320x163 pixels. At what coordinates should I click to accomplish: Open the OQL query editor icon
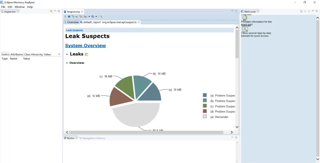point(77,17)
